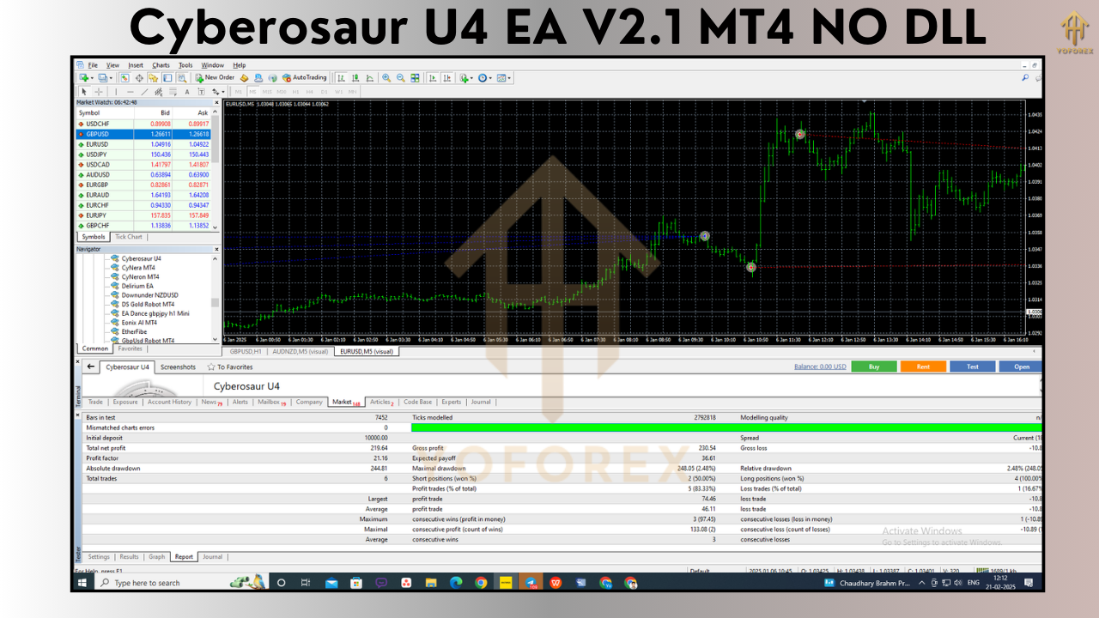Select the Crosshair cursor tool
This screenshot has height=618, width=1099.
(99, 90)
